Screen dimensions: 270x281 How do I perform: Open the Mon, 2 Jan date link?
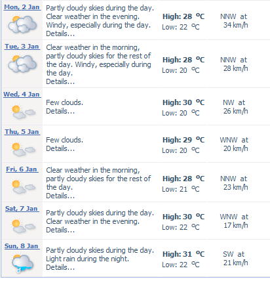pos(22,7)
